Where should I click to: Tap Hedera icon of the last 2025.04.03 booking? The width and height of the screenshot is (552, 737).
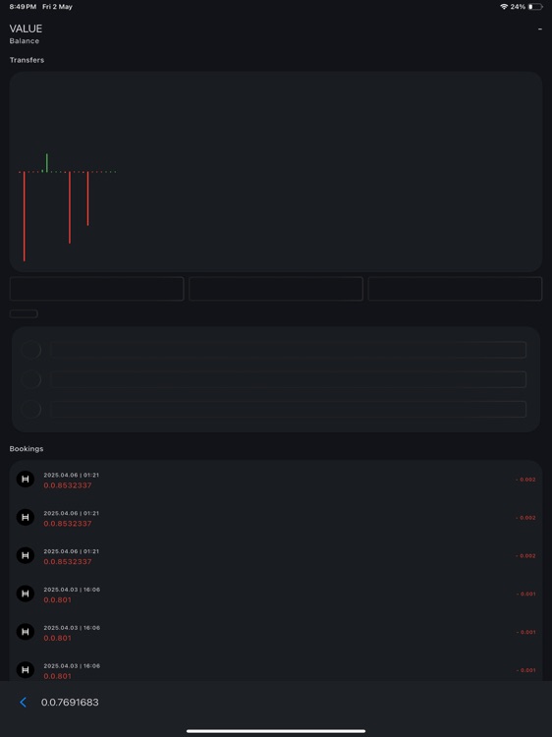(26, 669)
